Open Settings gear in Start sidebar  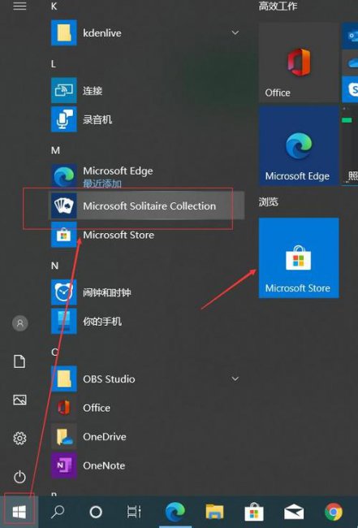(x=19, y=438)
